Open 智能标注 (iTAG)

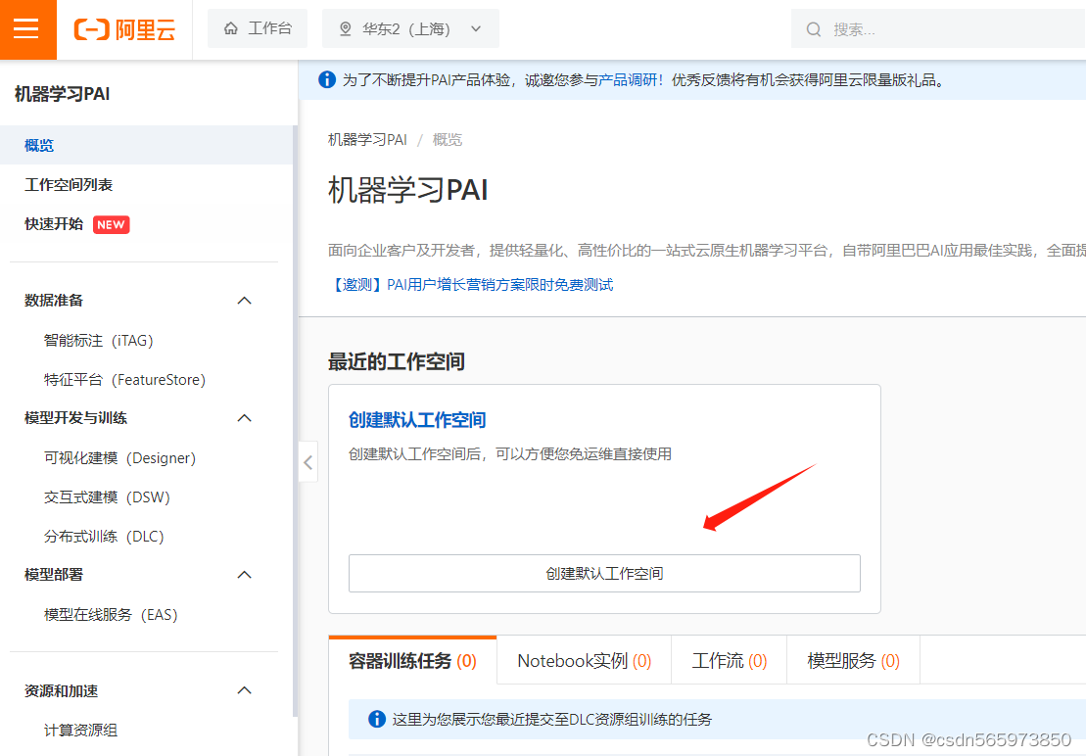coord(98,340)
